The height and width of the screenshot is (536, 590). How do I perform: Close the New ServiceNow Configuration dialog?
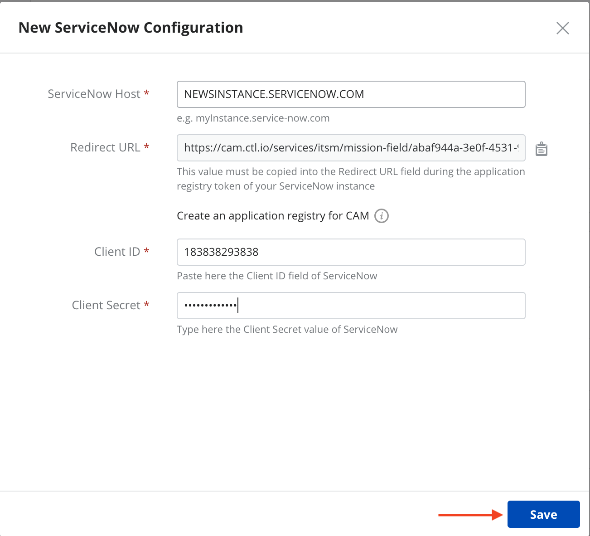(563, 28)
